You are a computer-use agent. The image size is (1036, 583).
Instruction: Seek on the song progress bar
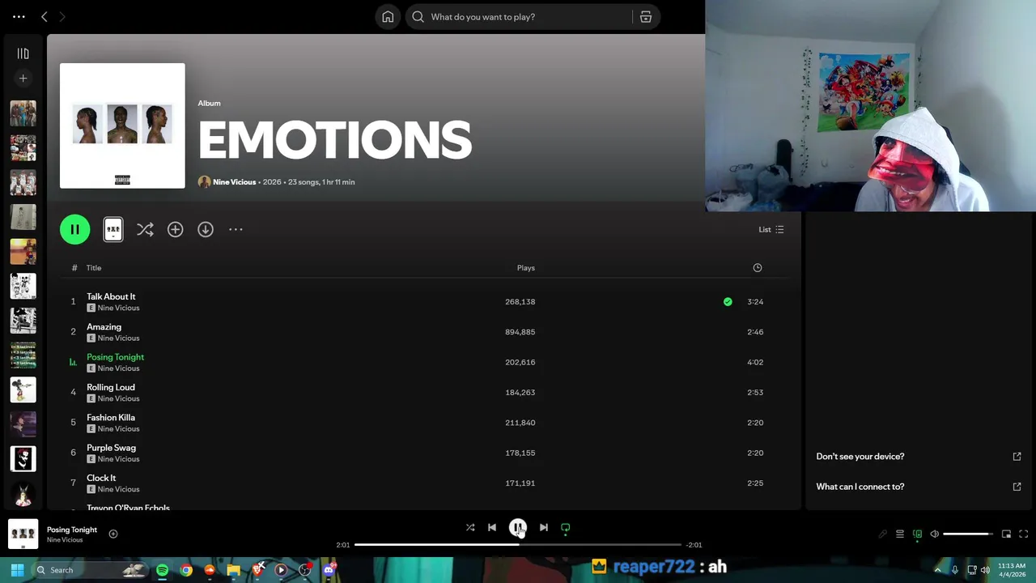518,545
